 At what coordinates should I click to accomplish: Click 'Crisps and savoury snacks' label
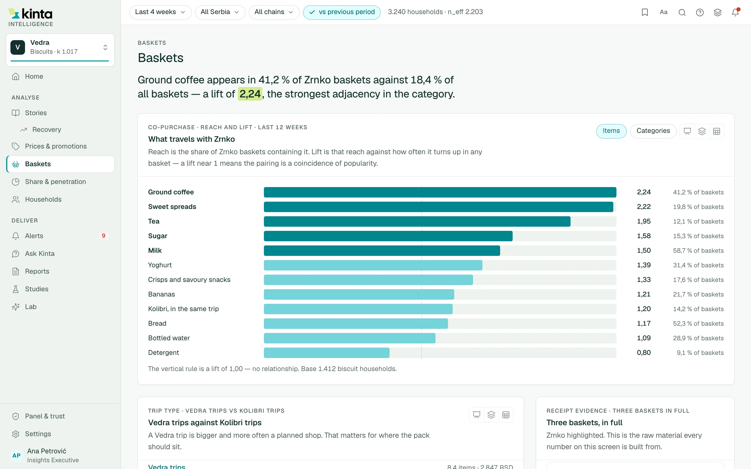[x=189, y=280]
